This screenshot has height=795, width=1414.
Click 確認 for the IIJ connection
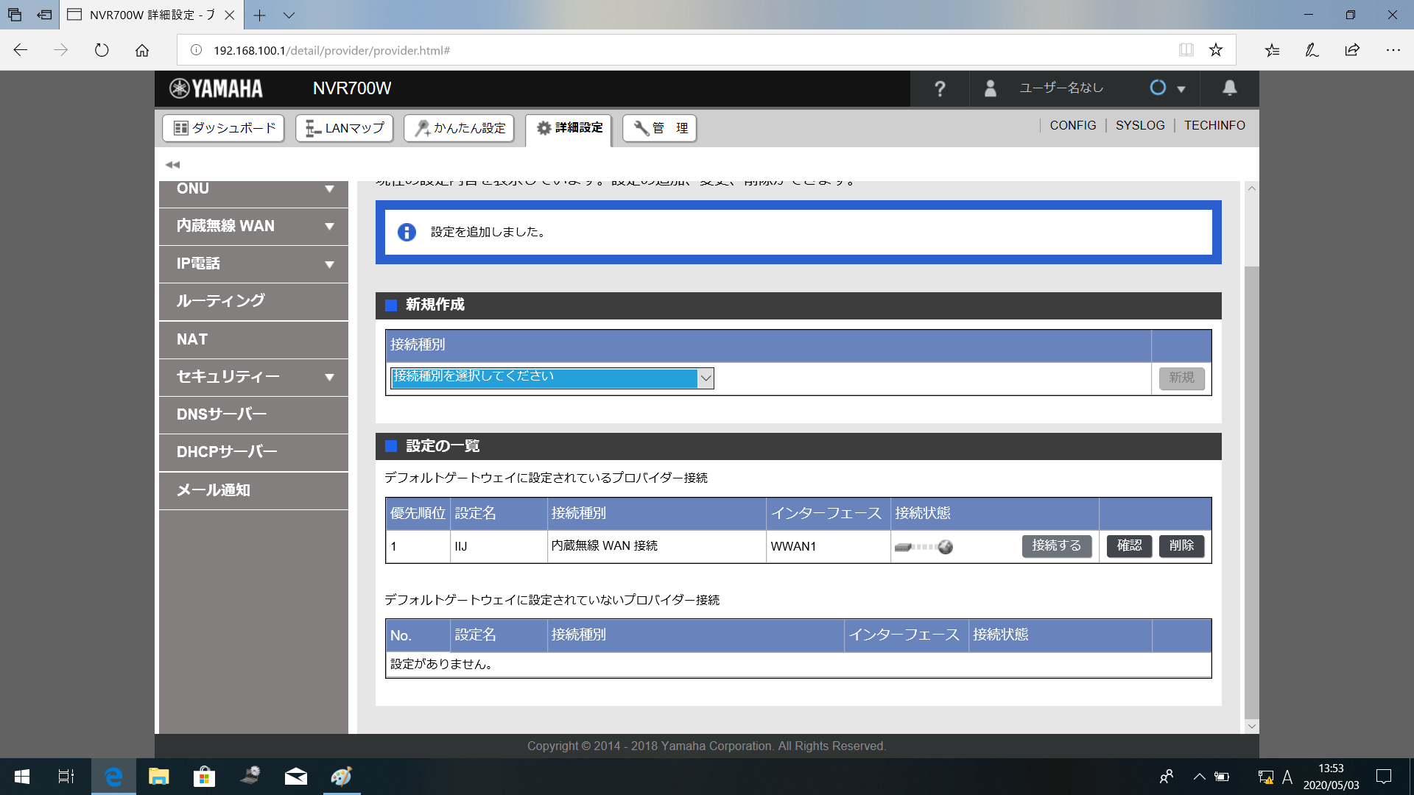click(x=1129, y=546)
